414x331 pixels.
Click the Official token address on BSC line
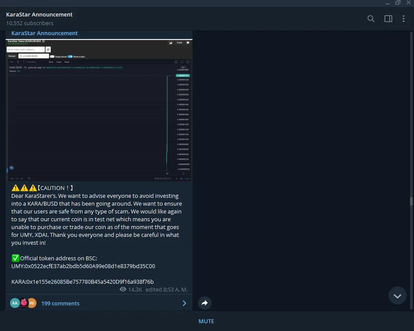coord(54,258)
